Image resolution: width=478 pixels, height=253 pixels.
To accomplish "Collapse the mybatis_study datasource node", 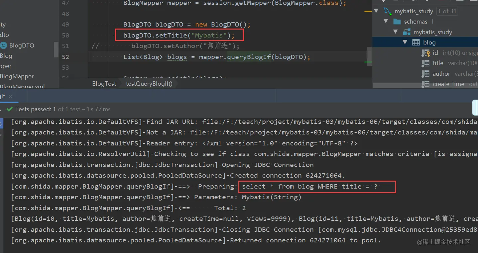I will [376, 11].
